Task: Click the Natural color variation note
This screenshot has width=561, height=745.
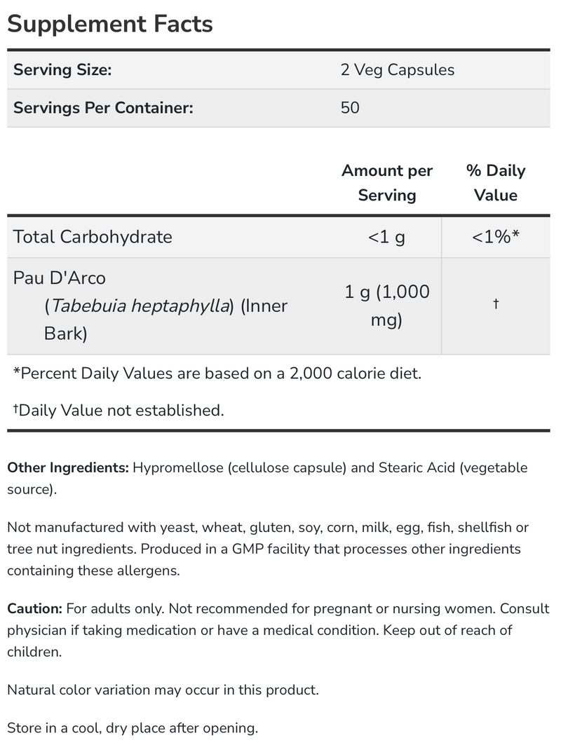Action: pyautogui.click(x=163, y=690)
